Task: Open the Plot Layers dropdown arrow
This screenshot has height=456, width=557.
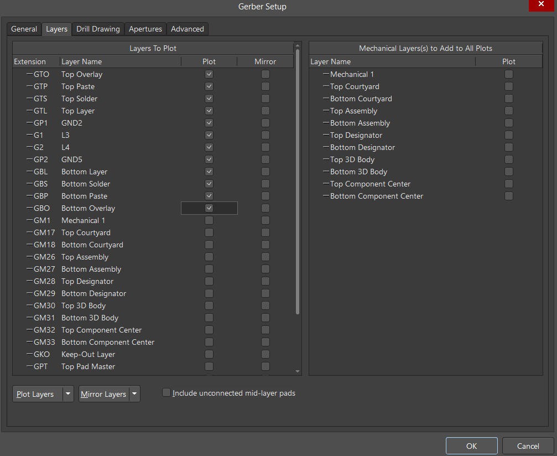Action: (x=67, y=393)
